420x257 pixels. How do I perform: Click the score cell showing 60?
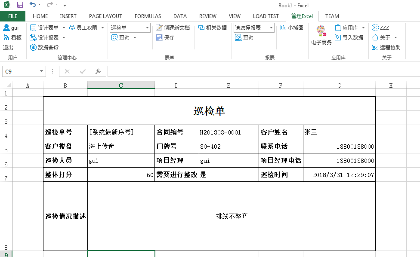[121, 174]
